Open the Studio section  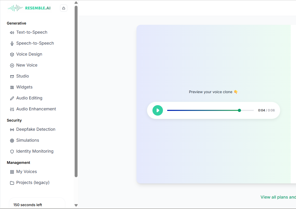23,76
